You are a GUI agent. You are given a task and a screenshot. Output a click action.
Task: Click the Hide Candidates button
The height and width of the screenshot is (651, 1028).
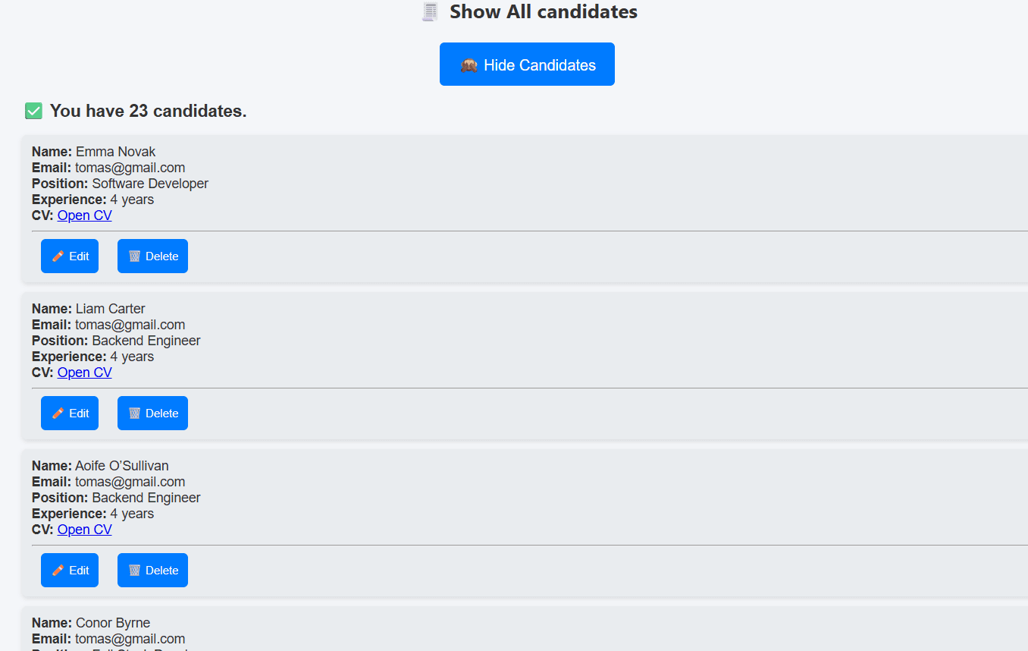[x=527, y=64]
